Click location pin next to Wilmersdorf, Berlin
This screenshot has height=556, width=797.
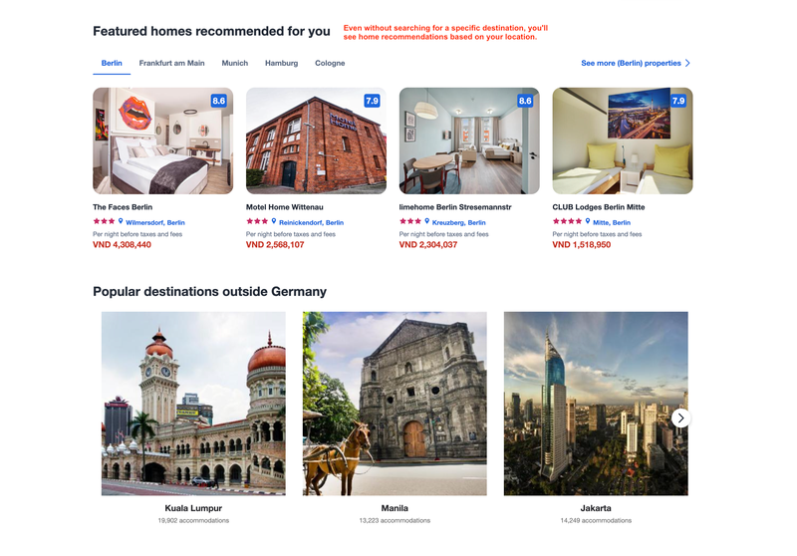point(121,221)
